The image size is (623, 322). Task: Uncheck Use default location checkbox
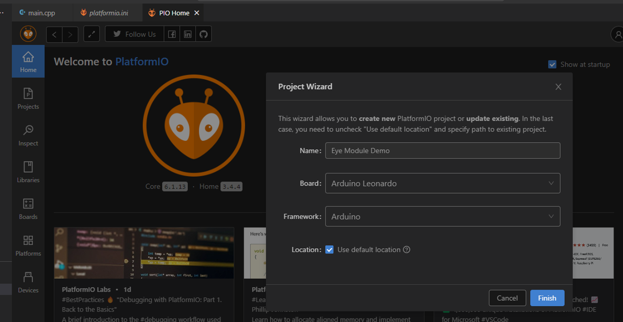click(x=329, y=250)
